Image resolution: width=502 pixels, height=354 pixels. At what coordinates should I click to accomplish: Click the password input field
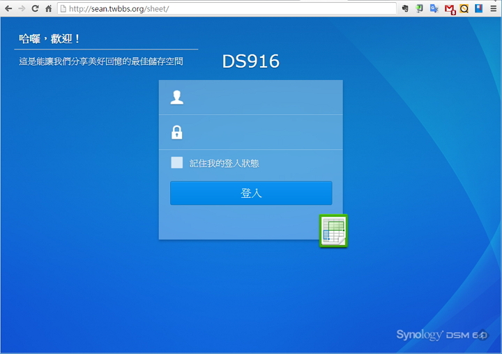click(x=251, y=132)
